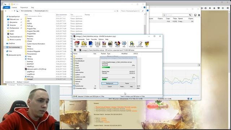Collapse the torrent details pane toggle arrow
The image size is (231, 130).
coord(199,65)
